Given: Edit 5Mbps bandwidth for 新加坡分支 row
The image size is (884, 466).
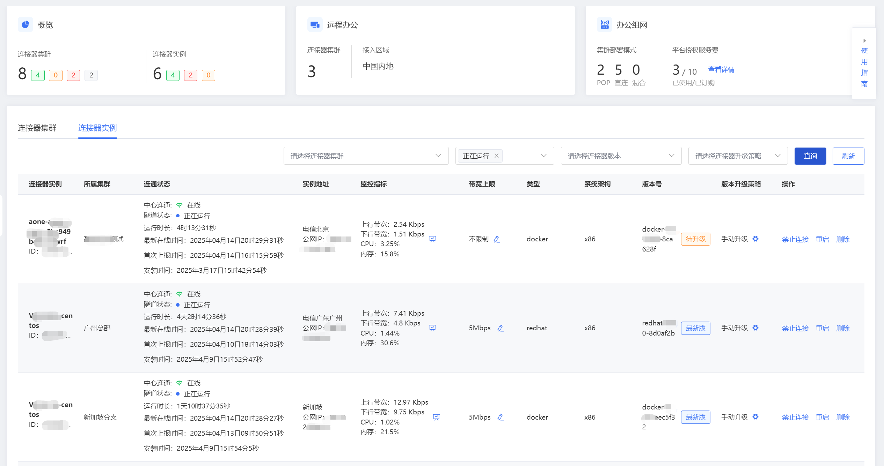Looking at the screenshot, I should (501, 417).
